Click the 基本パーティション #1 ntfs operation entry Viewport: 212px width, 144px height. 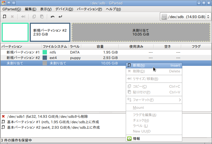tap(53, 122)
